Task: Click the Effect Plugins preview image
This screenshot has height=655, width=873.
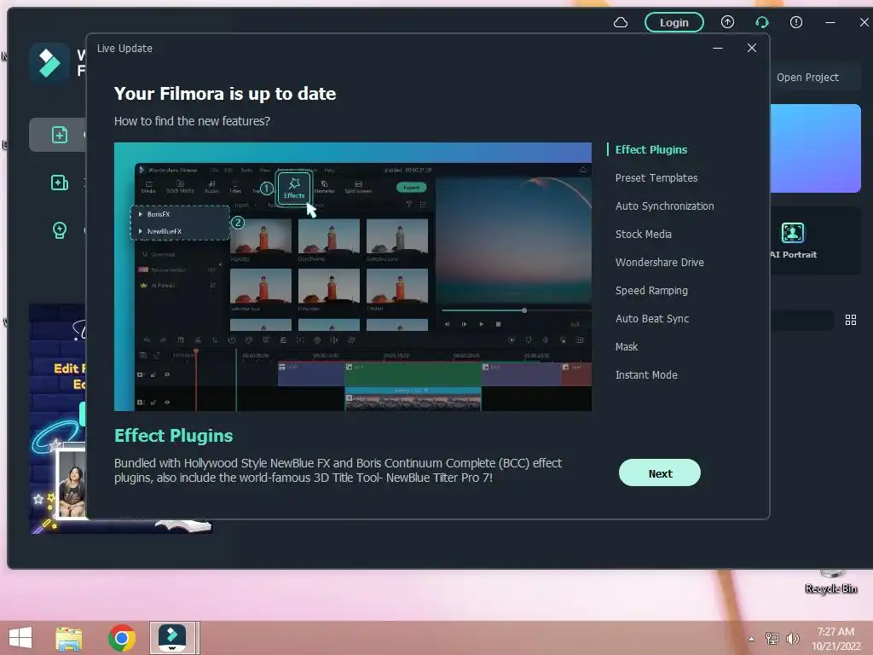Action: pyautogui.click(x=352, y=277)
